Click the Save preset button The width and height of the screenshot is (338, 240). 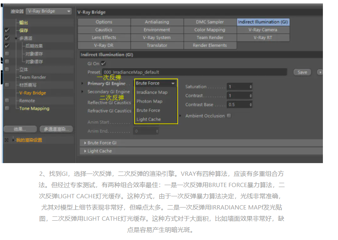[302, 72]
